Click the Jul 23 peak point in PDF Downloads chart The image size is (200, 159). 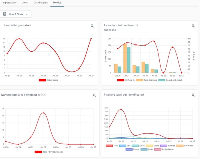(x=43, y=113)
